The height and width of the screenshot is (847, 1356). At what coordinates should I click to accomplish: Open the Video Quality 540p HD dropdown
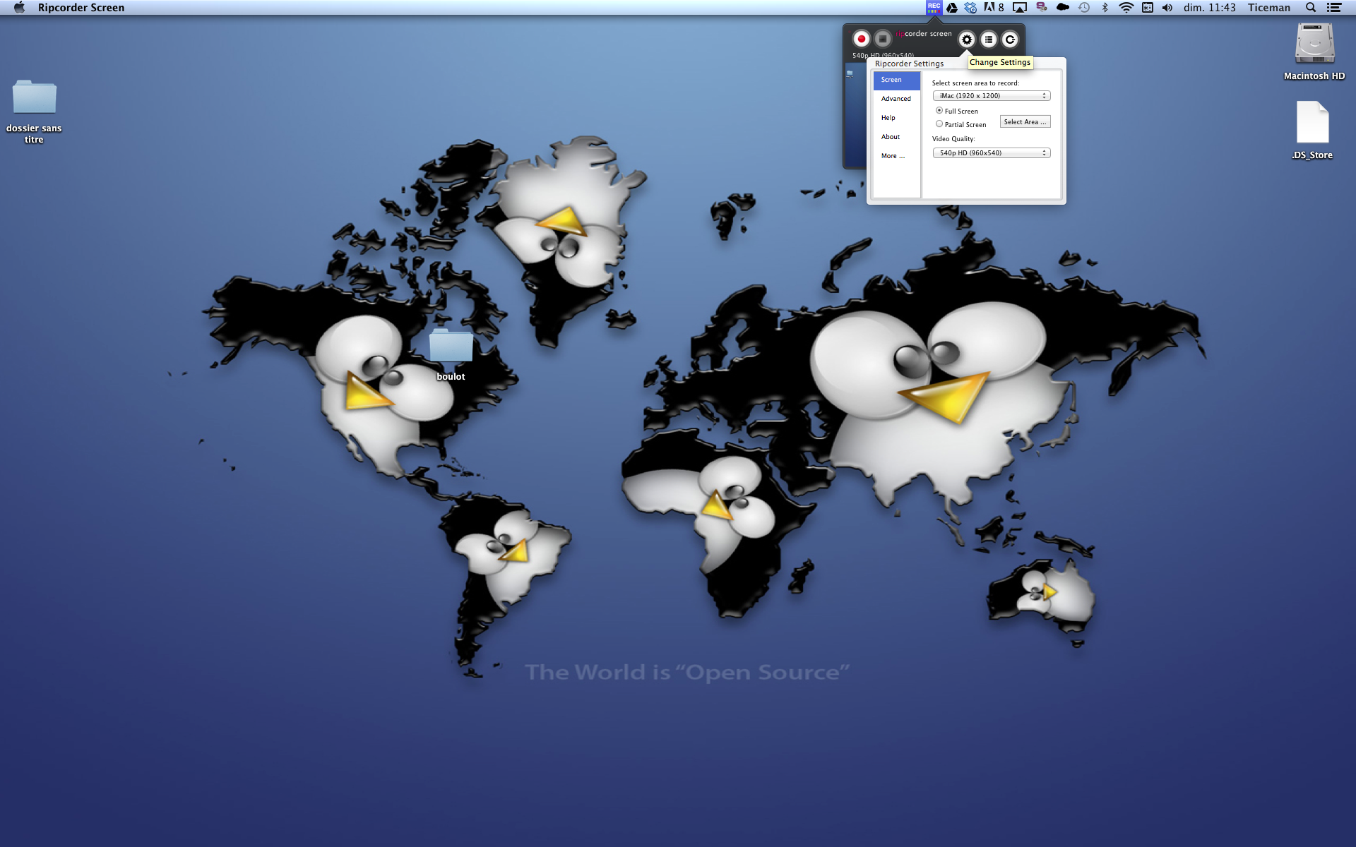coord(992,152)
